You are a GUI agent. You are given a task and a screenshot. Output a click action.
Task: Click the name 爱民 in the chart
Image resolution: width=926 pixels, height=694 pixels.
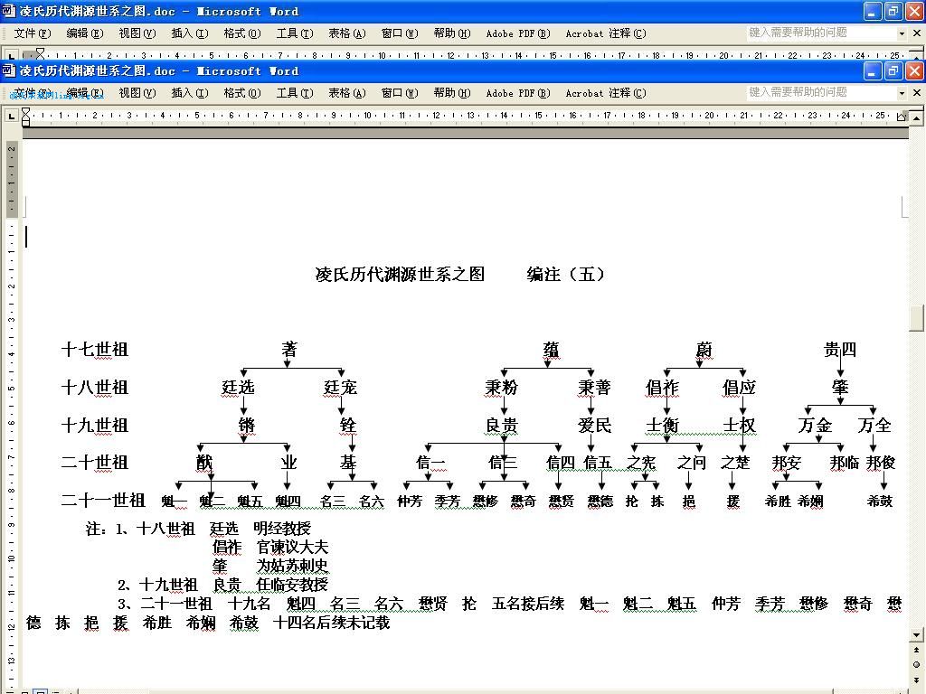pyautogui.click(x=594, y=426)
